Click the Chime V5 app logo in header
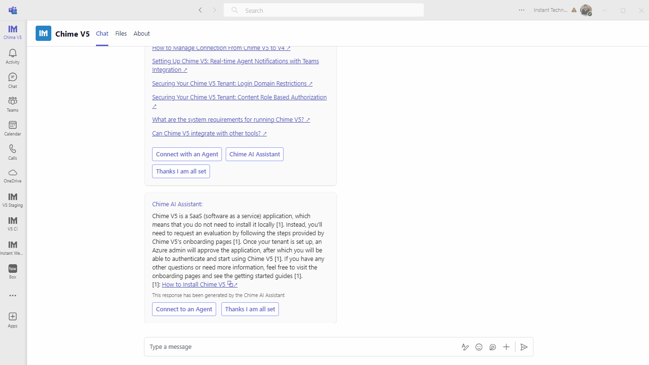This screenshot has width=649, height=365. point(43,33)
